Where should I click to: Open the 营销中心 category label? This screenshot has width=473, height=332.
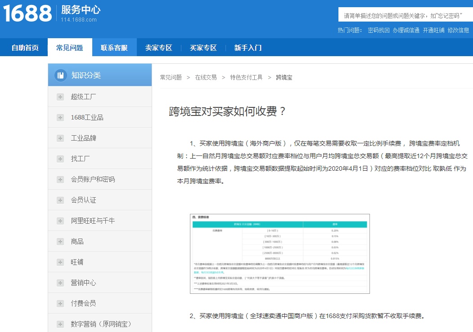tap(83, 283)
